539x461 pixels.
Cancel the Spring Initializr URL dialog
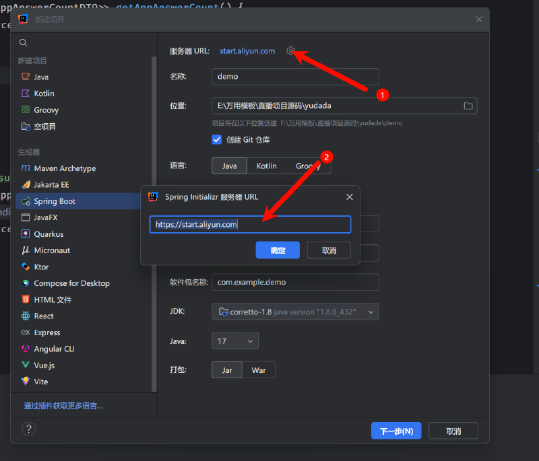point(329,250)
